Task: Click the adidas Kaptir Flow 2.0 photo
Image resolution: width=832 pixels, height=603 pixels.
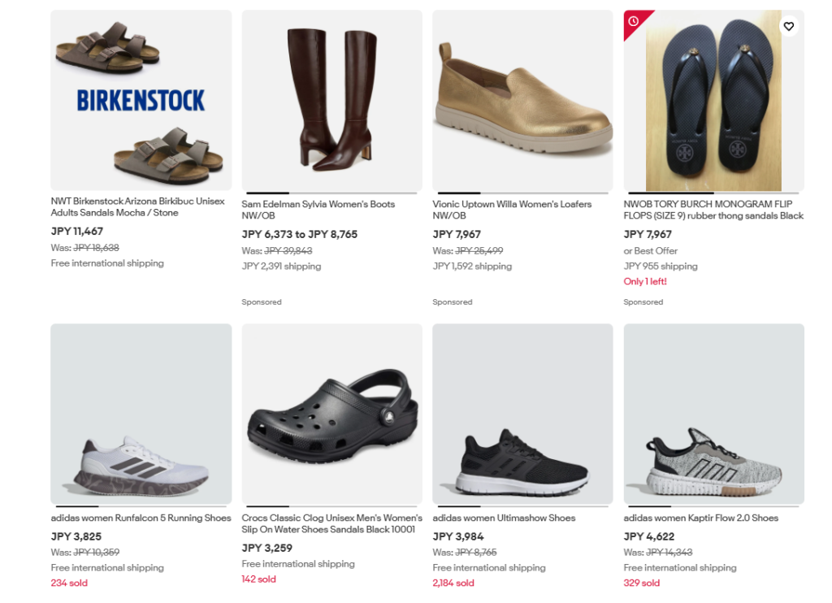Action: click(713, 414)
